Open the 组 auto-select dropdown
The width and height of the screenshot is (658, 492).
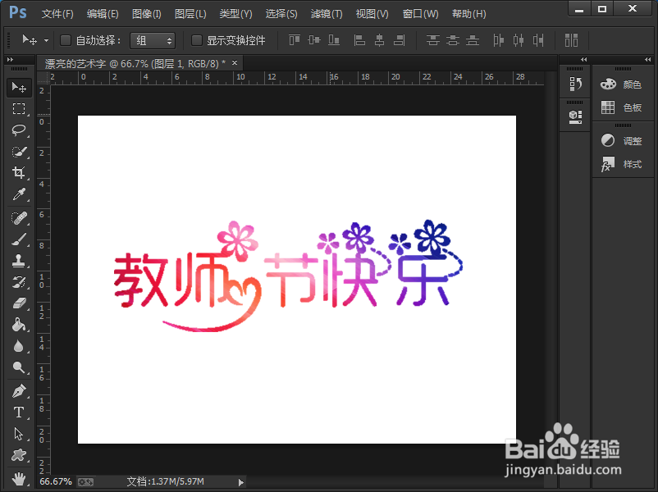[153, 40]
